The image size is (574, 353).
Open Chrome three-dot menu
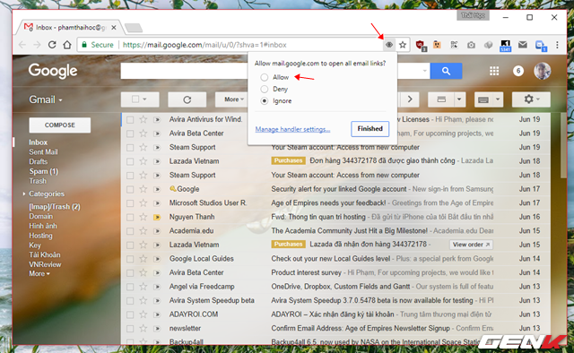coord(557,45)
